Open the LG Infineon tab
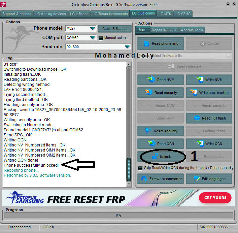 click(79, 14)
